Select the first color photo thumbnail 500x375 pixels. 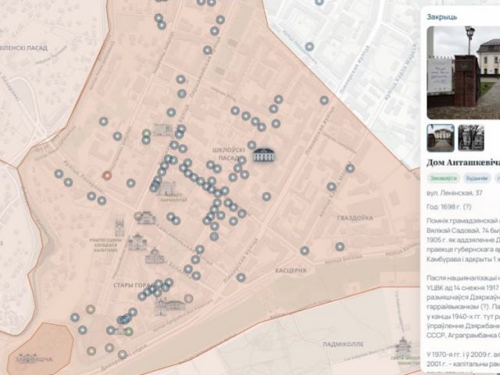click(441, 137)
